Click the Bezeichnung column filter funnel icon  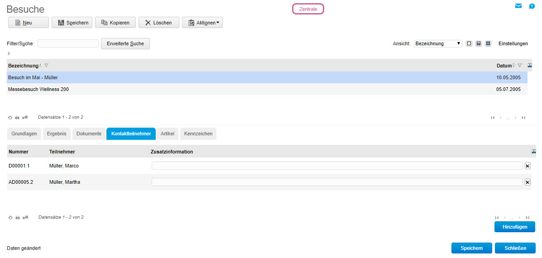click(46, 65)
